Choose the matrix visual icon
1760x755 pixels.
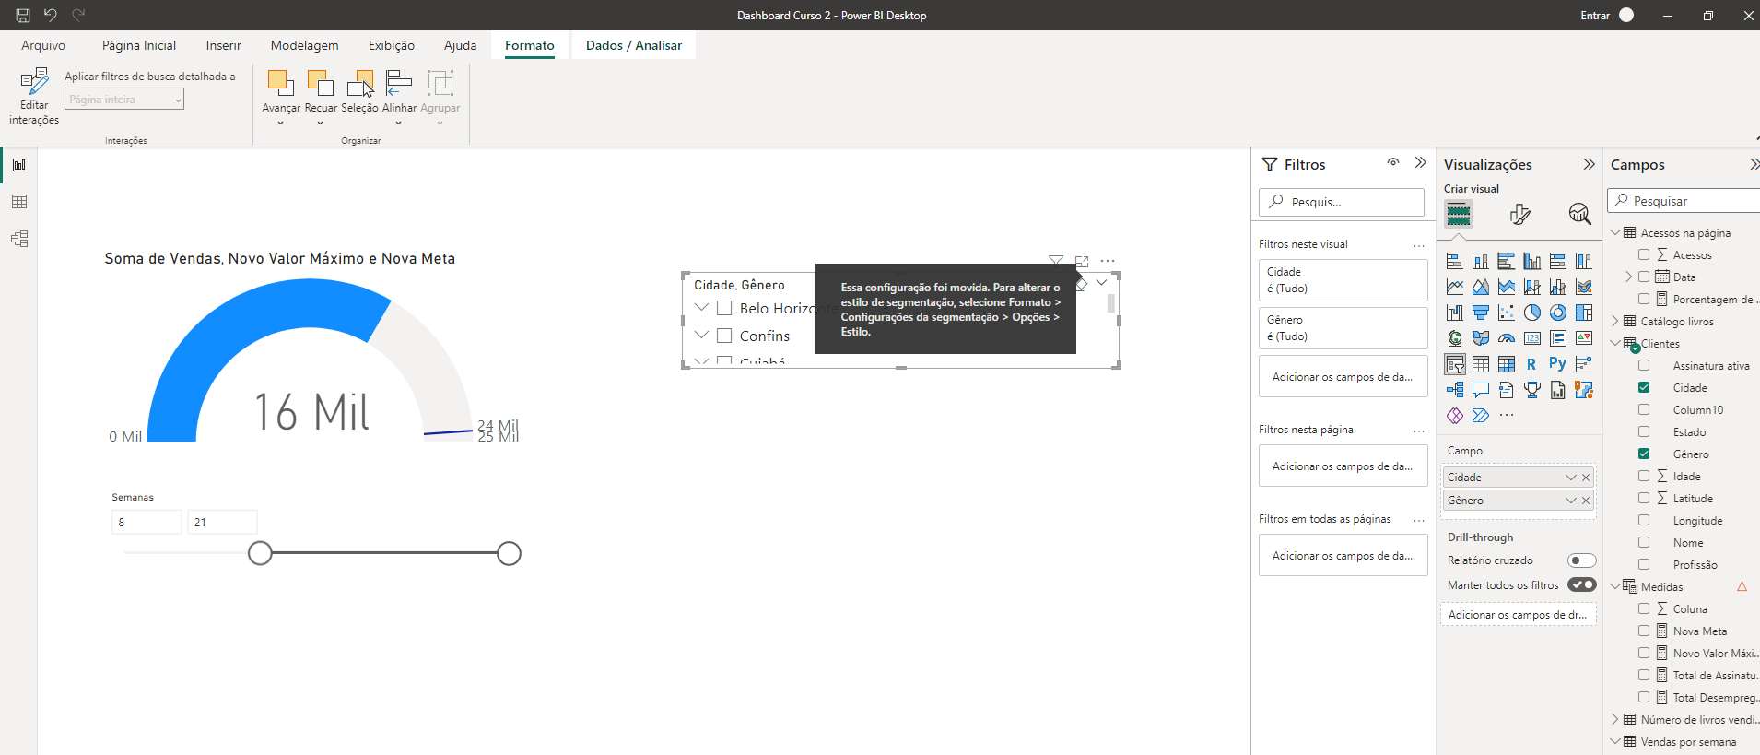[1506, 364]
